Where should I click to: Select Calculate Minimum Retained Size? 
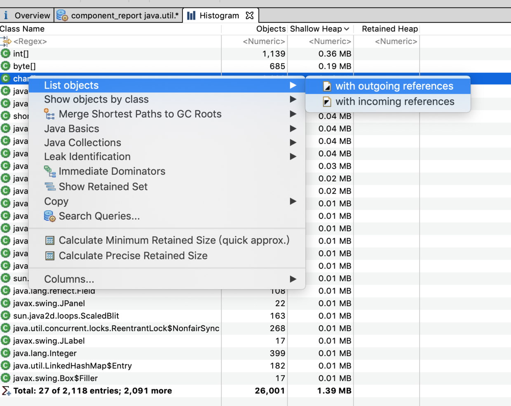[167, 240]
